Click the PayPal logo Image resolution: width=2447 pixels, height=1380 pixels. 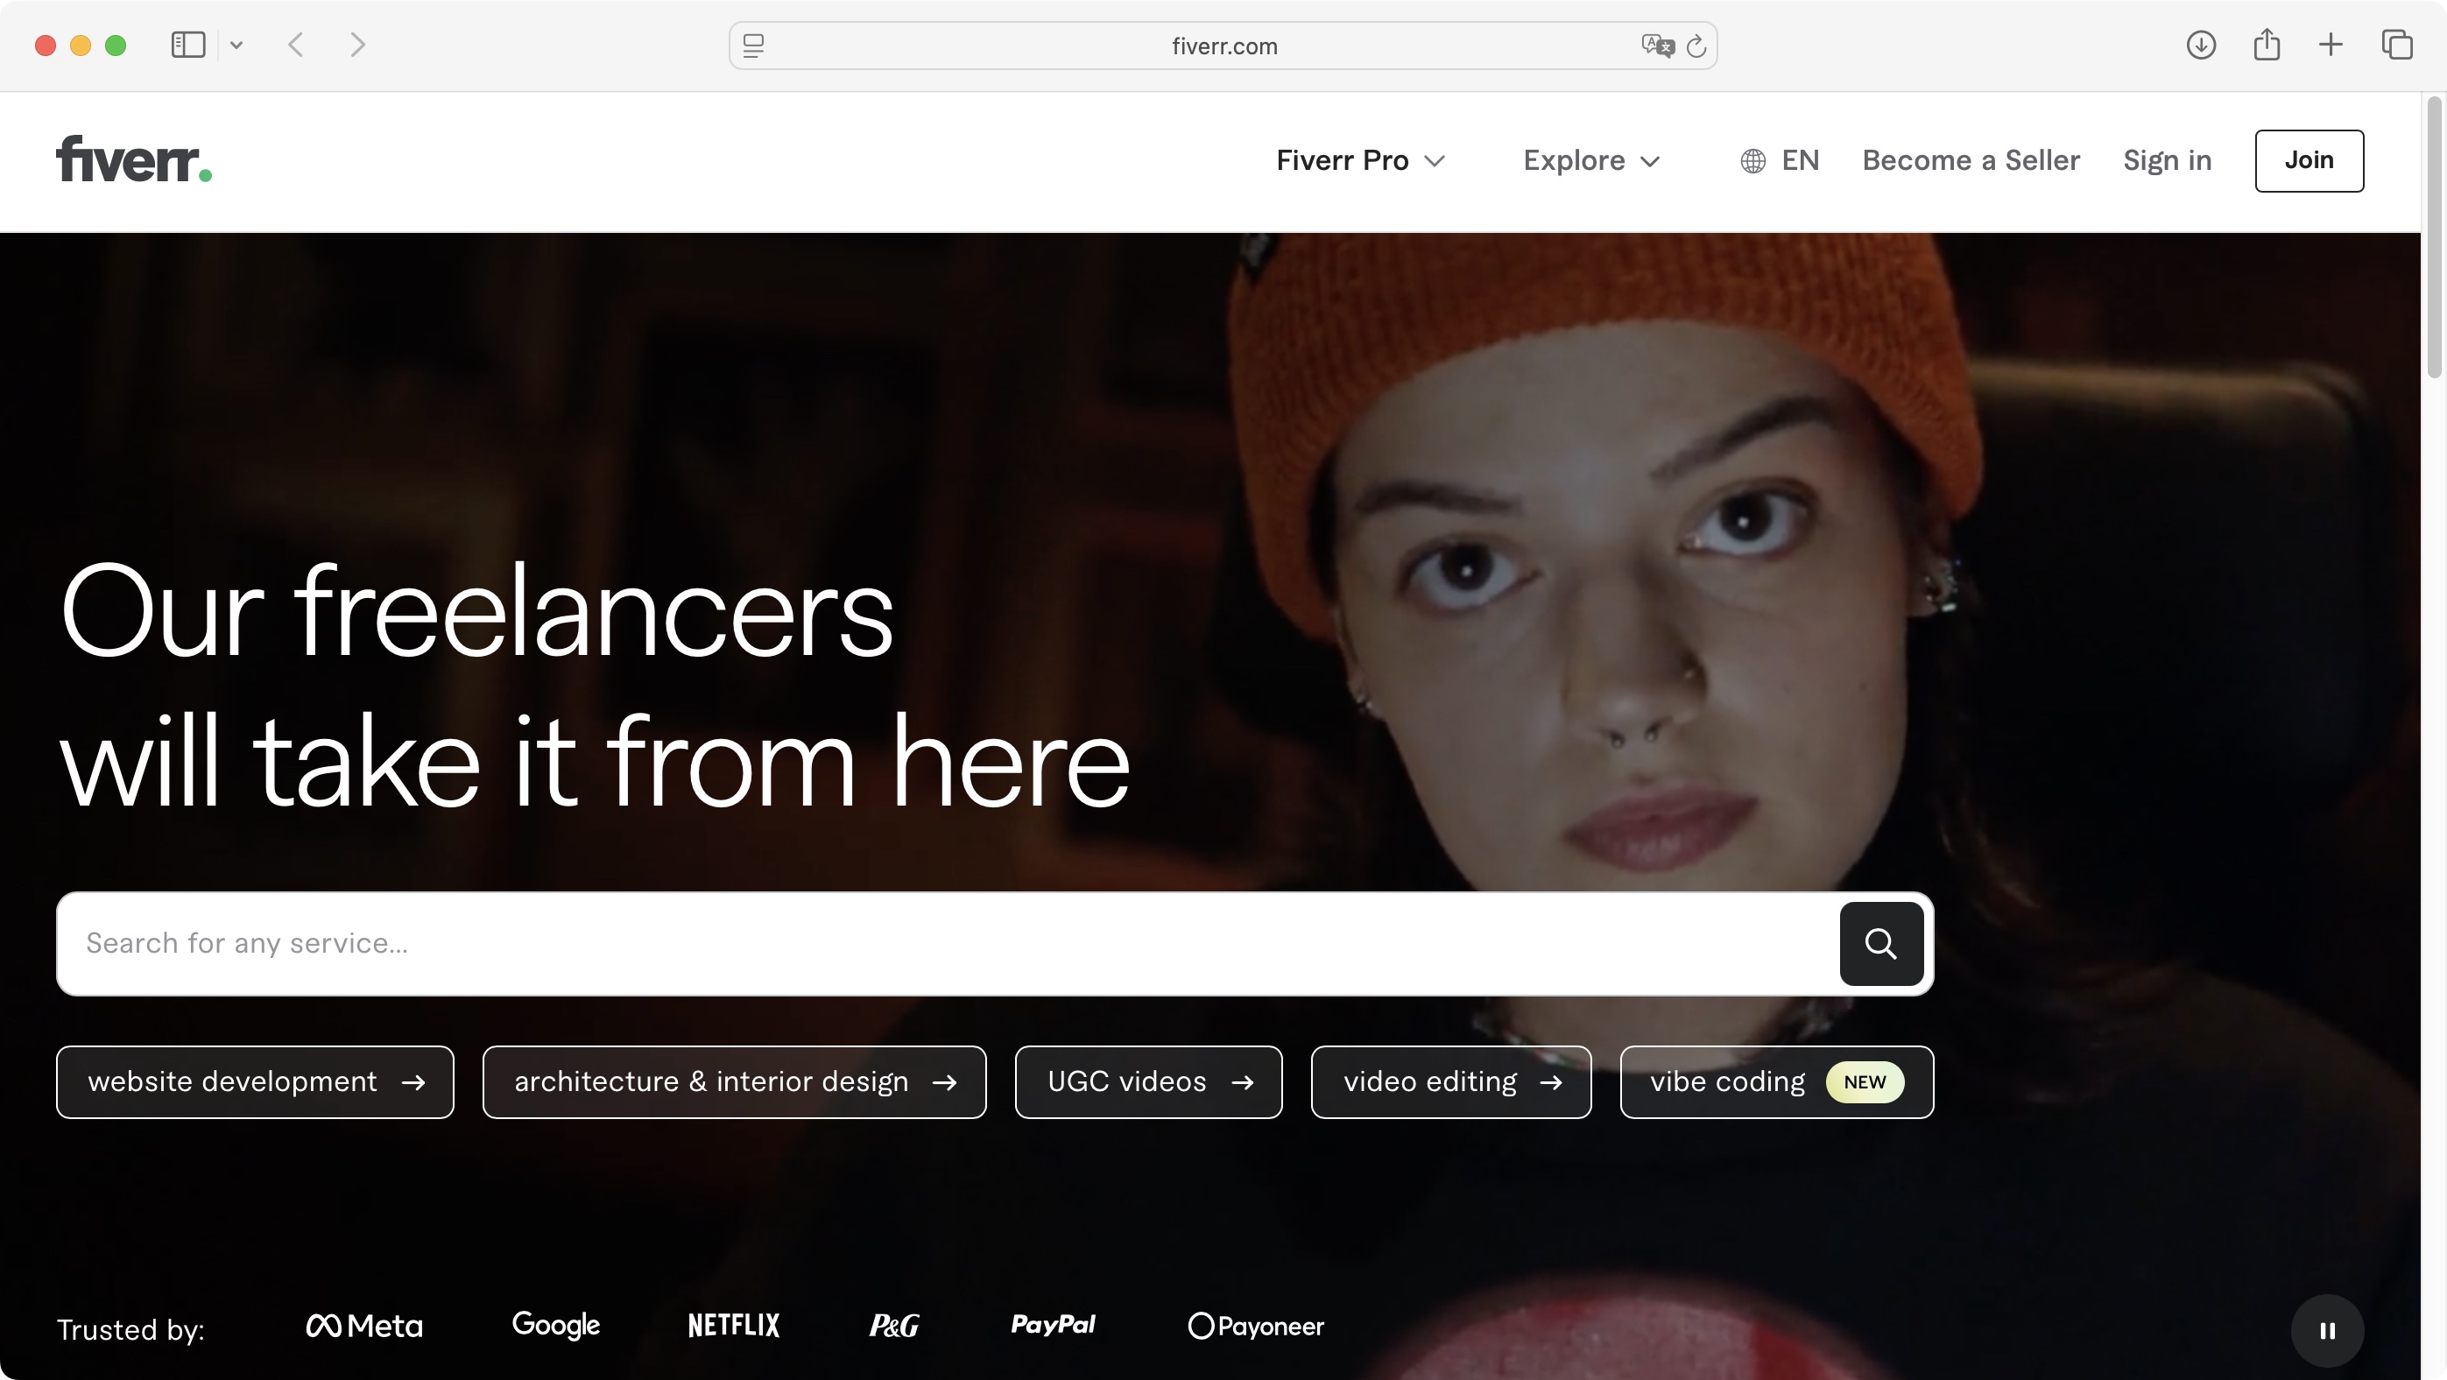coord(1053,1324)
